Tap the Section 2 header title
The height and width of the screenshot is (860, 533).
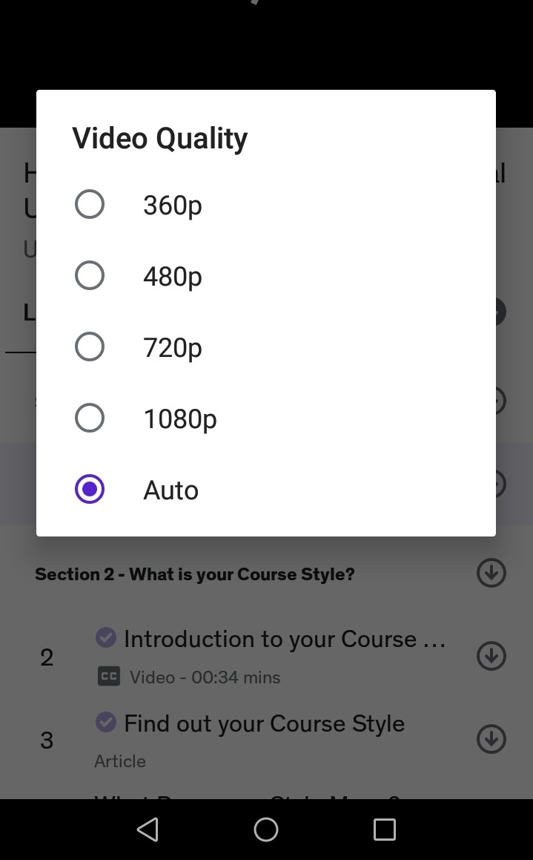click(195, 574)
